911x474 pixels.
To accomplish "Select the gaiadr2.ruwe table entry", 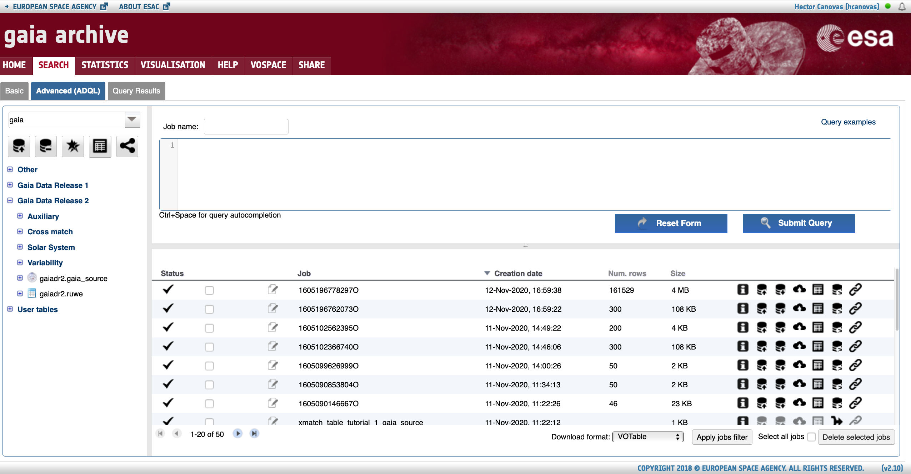I will 61,294.
